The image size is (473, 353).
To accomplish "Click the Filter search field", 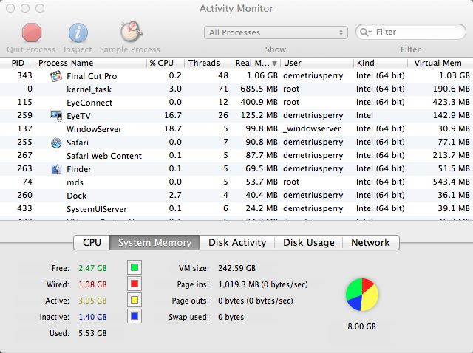I will pos(411,32).
